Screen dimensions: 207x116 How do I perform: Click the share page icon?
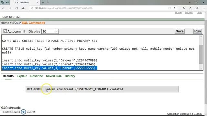click(197, 8)
